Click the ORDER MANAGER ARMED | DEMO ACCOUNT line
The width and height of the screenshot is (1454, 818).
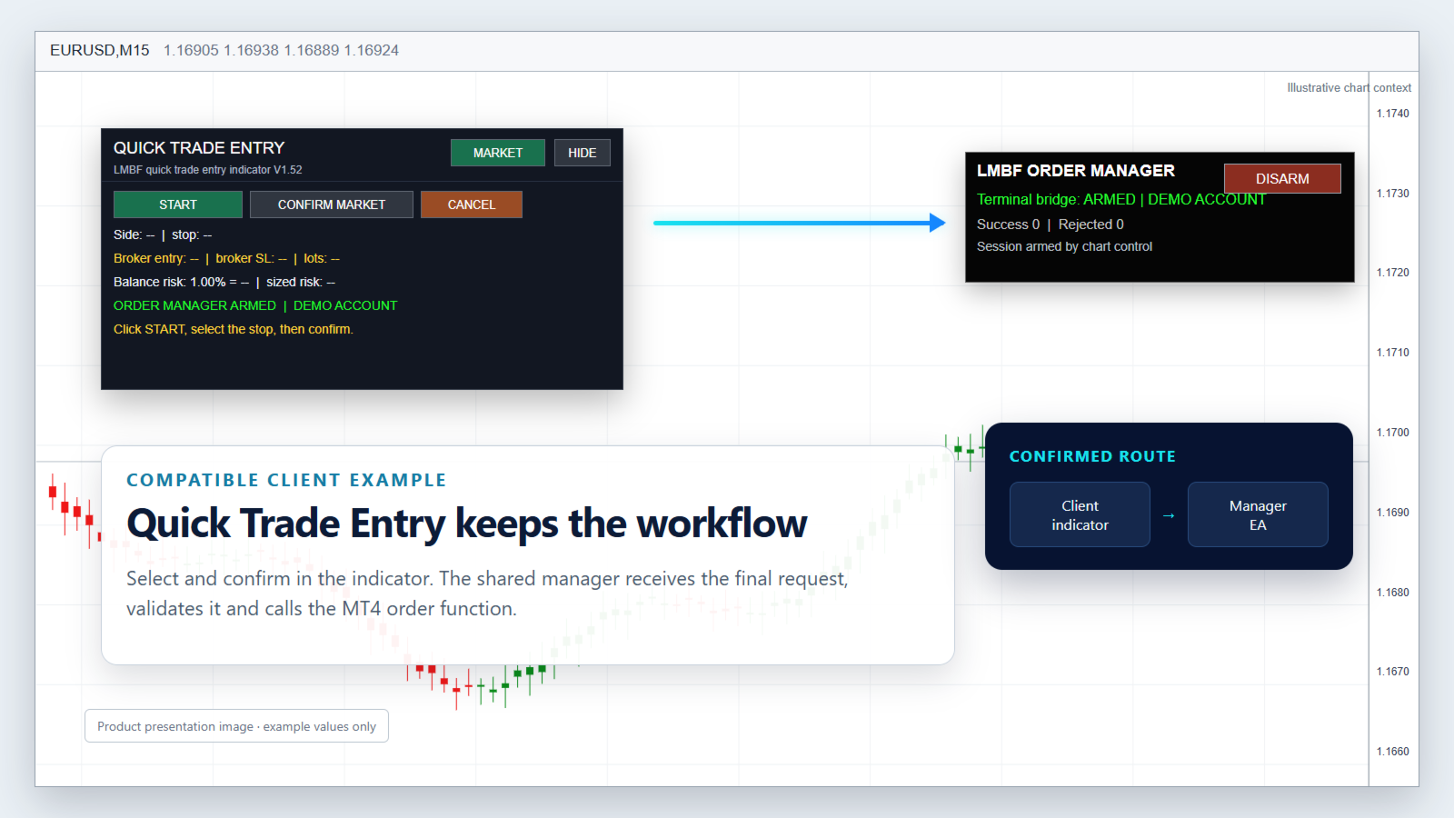point(255,305)
